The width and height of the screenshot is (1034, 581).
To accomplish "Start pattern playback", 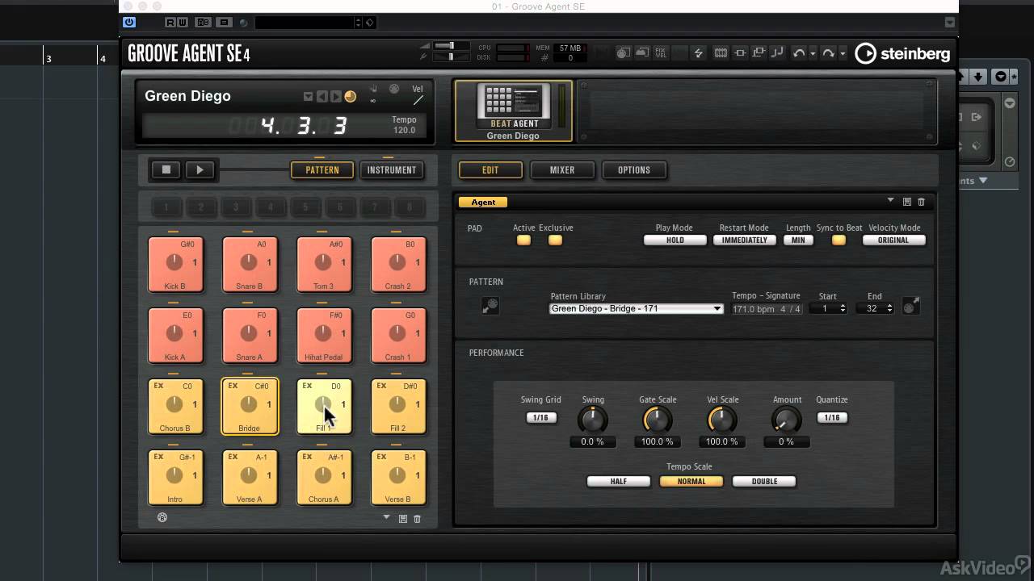I will pyautogui.click(x=200, y=169).
